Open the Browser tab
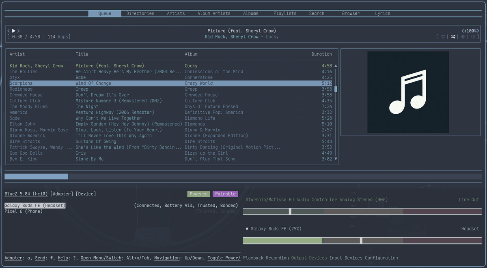The image size is (487, 268). click(351, 13)
